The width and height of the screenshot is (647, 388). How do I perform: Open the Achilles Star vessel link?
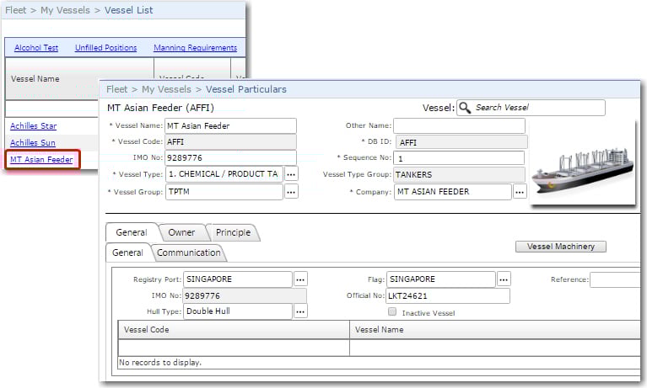pyautogui.click(x=33, y=125)
